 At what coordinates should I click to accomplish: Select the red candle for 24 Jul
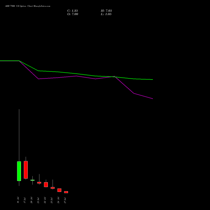59,190
